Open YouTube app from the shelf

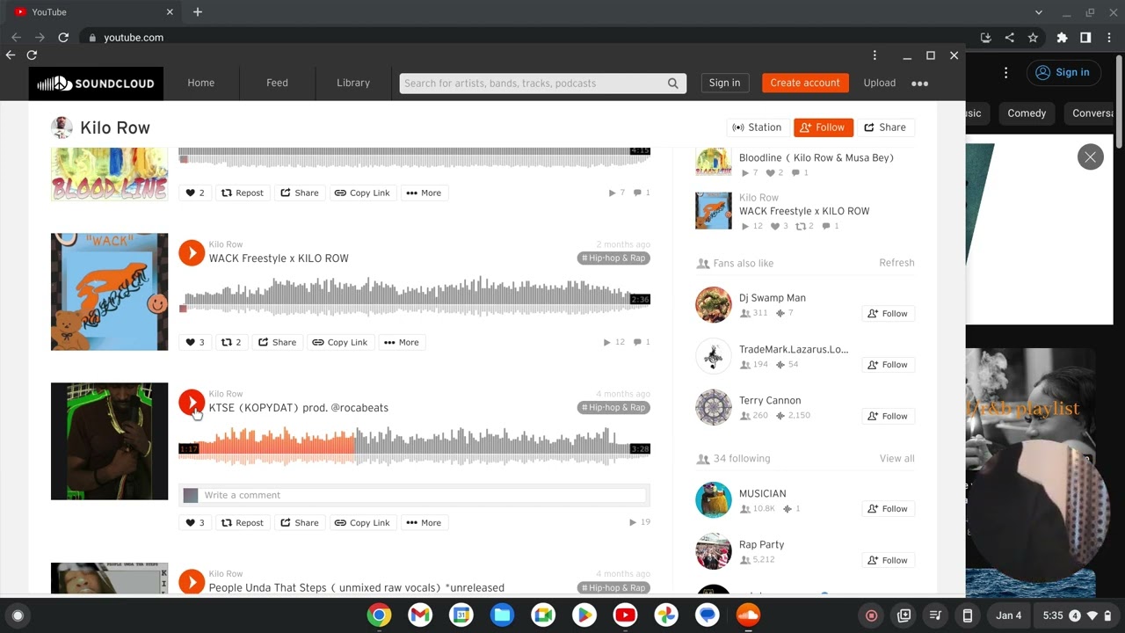(x=625, y=615)
